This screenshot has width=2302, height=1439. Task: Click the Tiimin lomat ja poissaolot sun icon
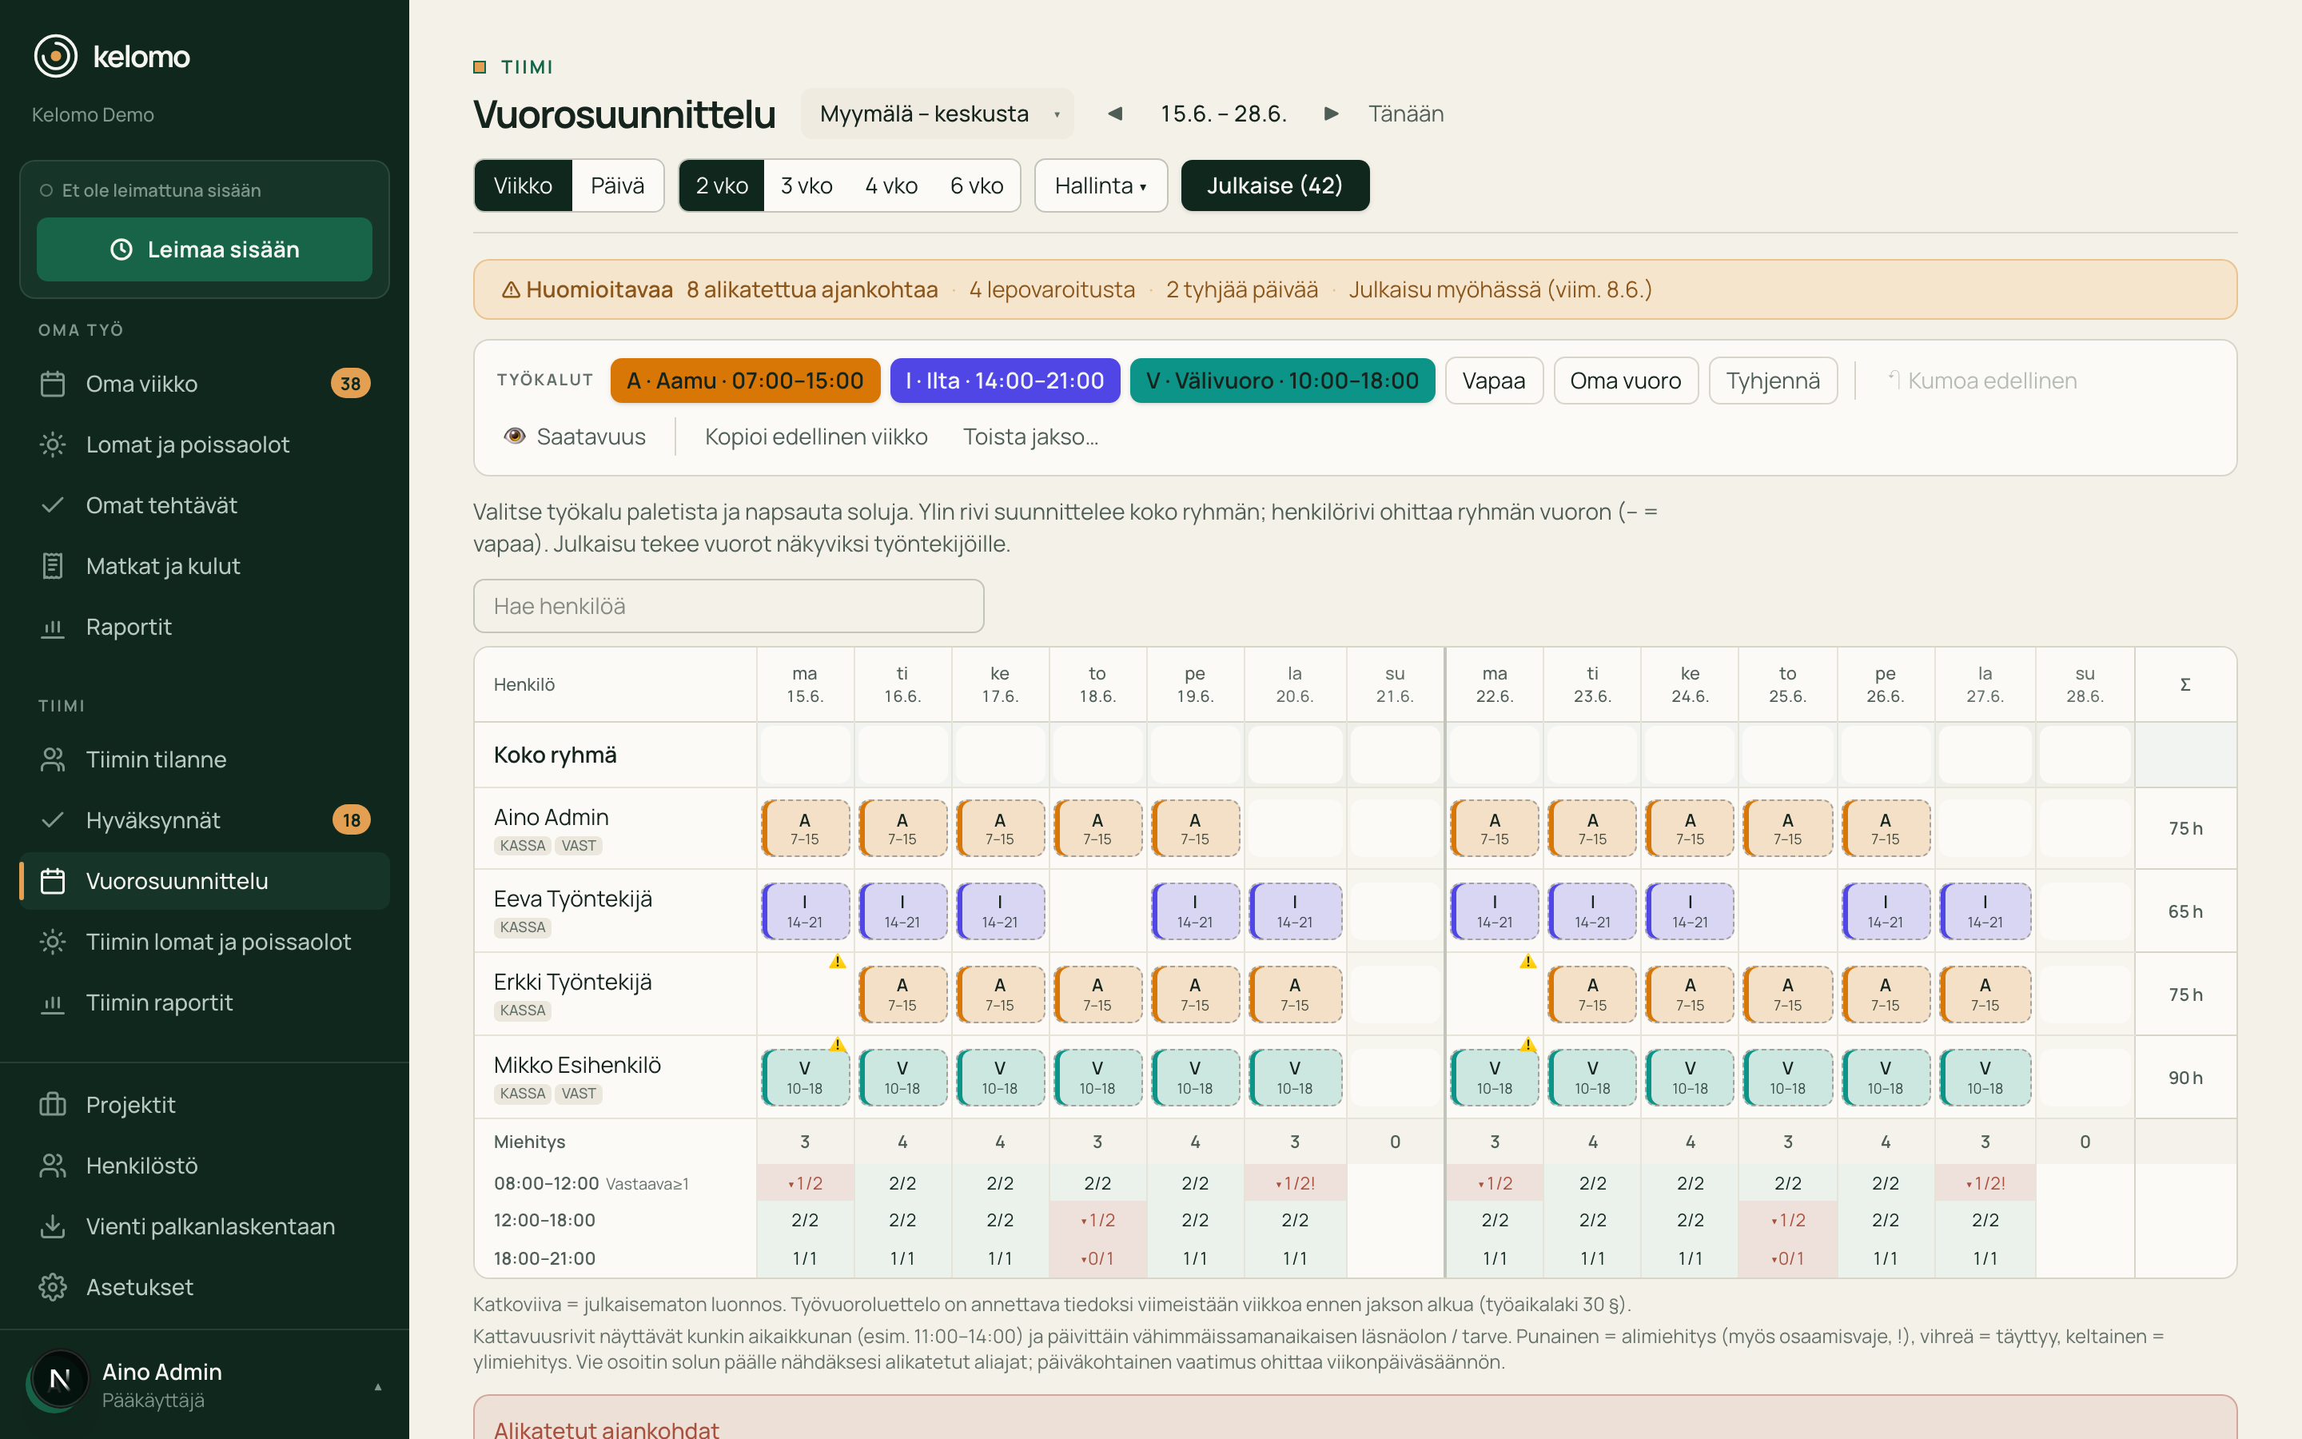(x=52, y=943)
